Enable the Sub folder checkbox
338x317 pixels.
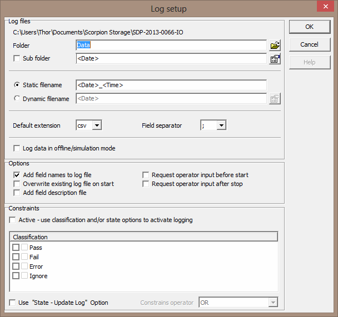tap(17, 59)
